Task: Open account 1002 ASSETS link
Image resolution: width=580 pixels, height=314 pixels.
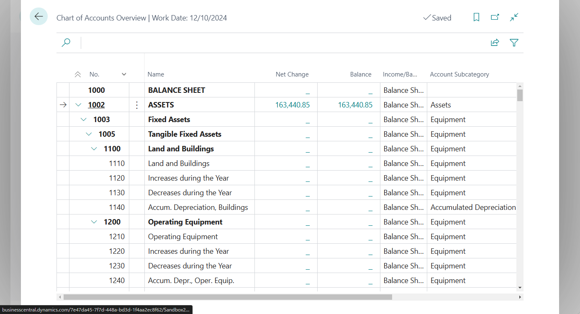Action: click(96, 105)
